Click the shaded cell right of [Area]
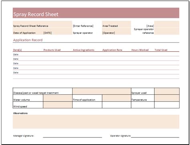Screen dimensions: 190x145 167,24
